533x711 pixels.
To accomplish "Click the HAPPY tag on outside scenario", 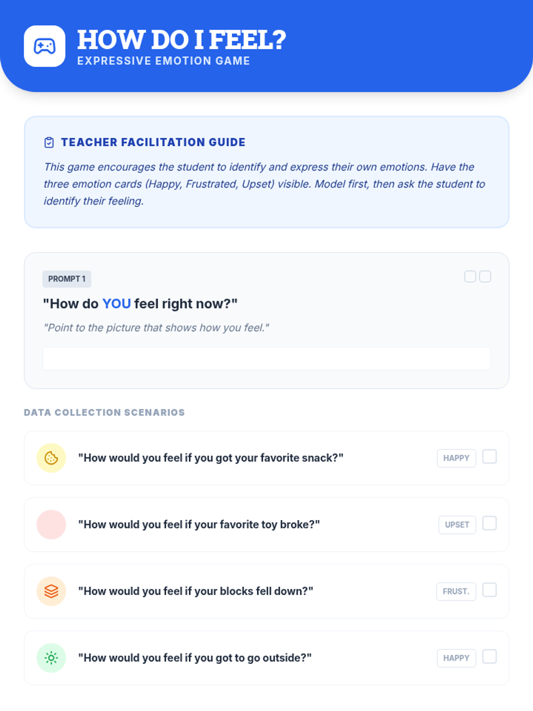I will 456,658.
